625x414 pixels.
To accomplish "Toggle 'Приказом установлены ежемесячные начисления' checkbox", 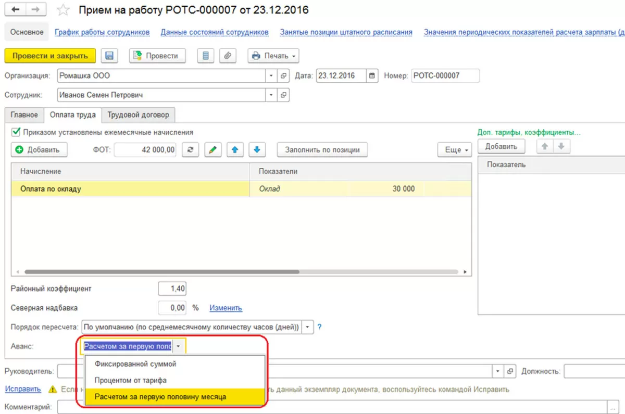I will [x=16, y=132].
